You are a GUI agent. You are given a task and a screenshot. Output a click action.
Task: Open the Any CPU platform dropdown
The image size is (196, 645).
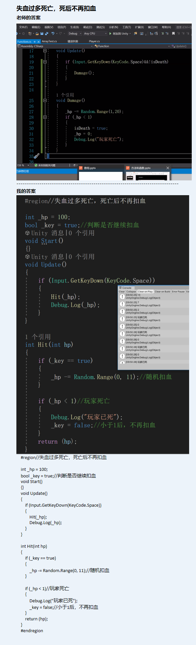tap(95, 34)
